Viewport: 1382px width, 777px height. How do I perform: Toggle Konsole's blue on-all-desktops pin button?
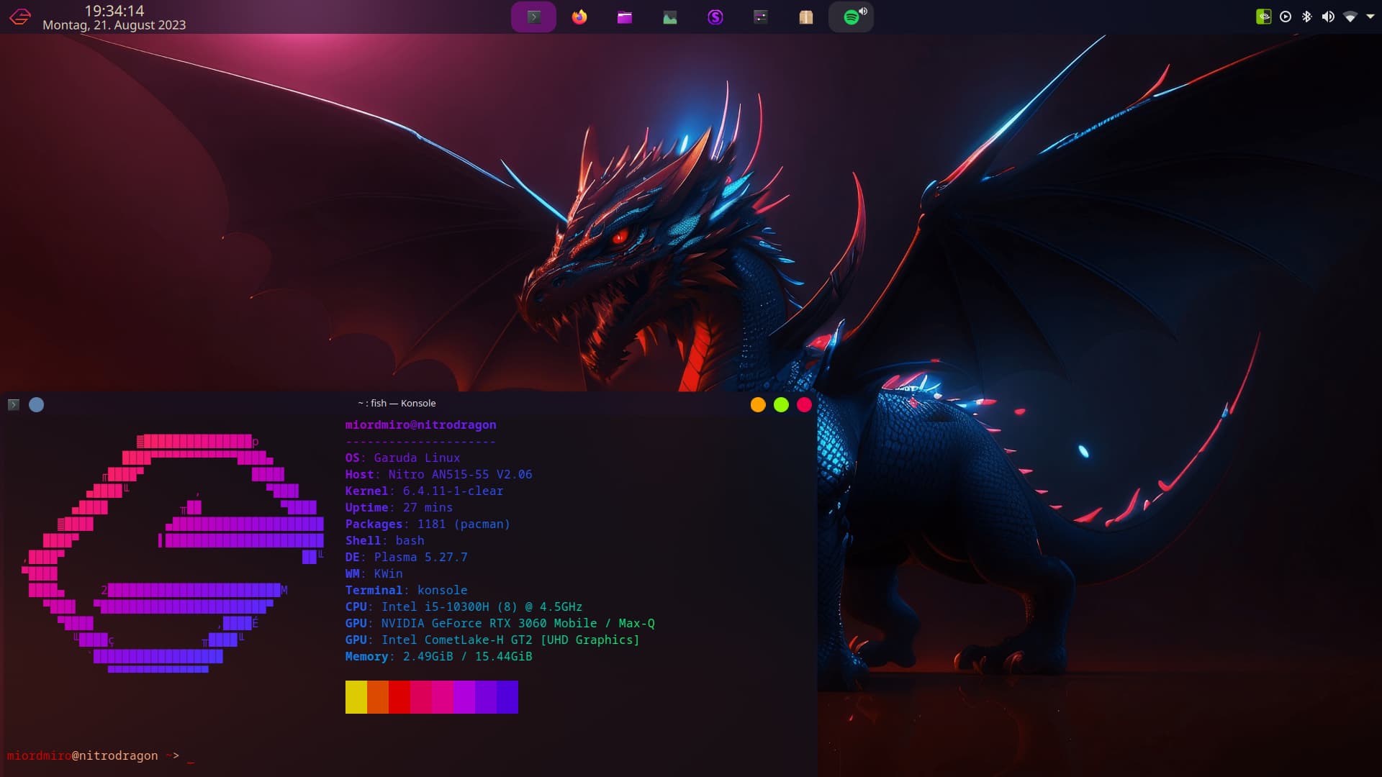pyautogui.click(x=37, y=405)
